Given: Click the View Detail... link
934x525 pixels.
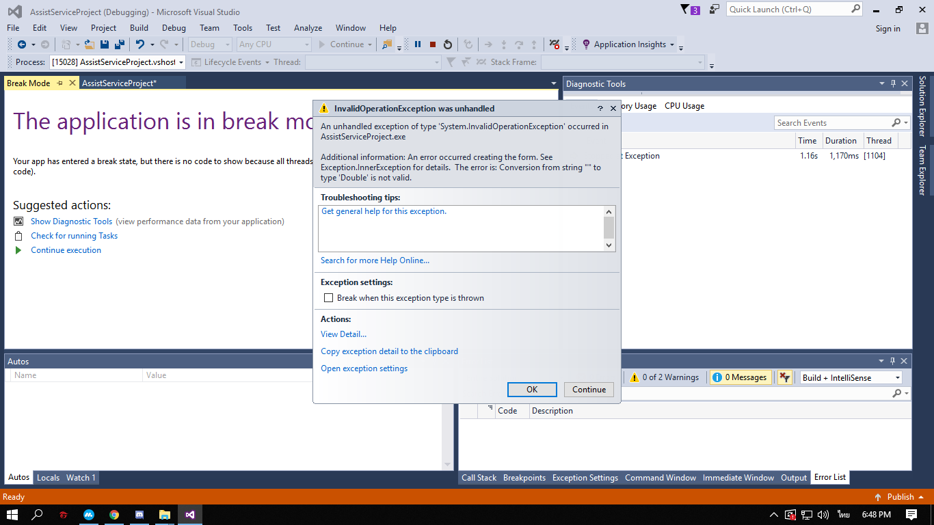Looking at the screenshot, I should click(343, 334).
